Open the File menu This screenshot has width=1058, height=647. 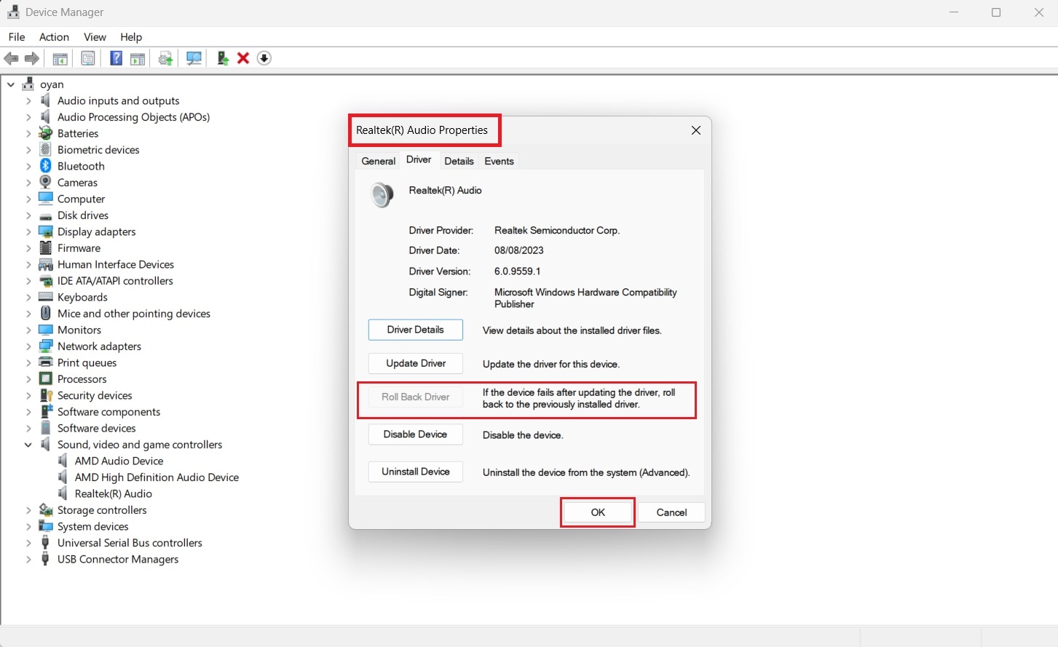[17, 37]
